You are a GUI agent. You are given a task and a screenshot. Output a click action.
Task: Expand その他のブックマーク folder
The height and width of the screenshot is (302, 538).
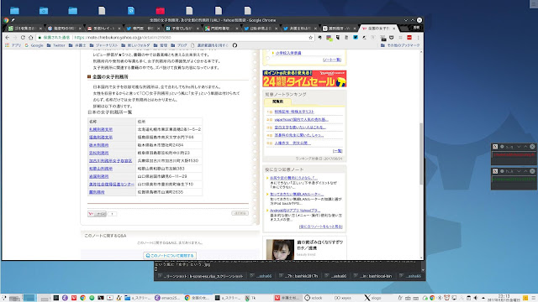400,45
